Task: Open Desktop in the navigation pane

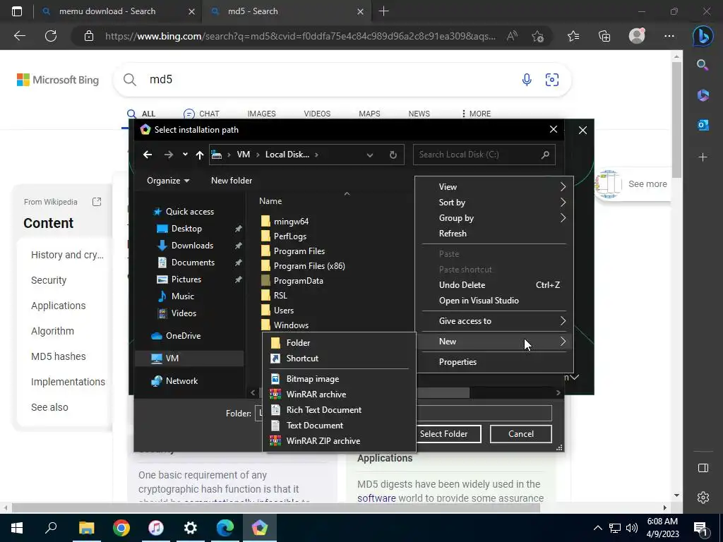Action: [x=186, y=229]
